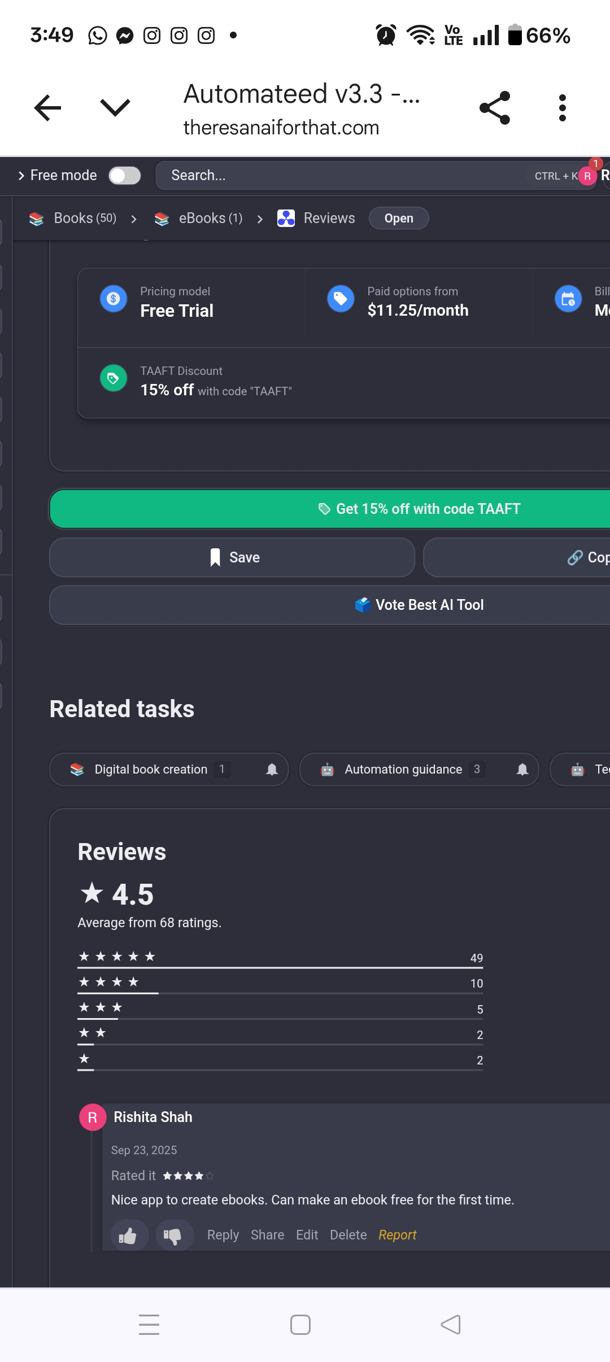Click the "$11.25/month" price text
The height and width of the screenshot is (1362, 610).
coord(418,311)
